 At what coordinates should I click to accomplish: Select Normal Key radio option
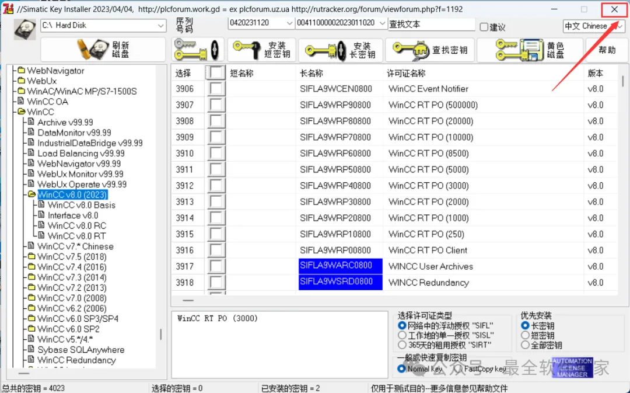(x=401, y=368)
